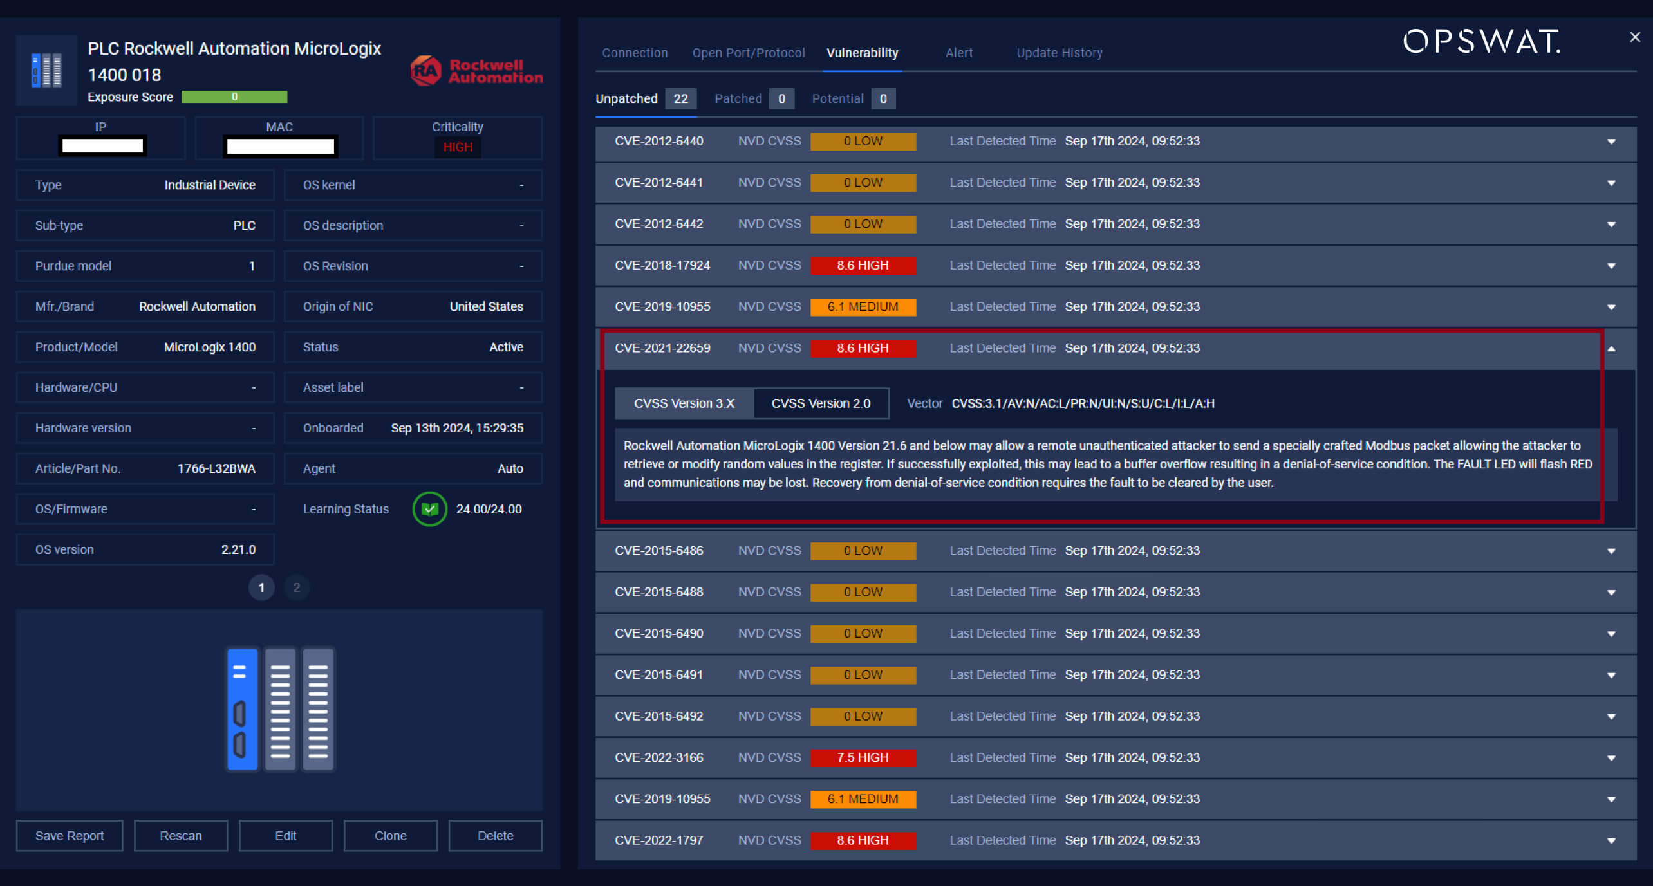Click the Rockwell Automation logo
1653x886 pixels.
coord(476,71)
